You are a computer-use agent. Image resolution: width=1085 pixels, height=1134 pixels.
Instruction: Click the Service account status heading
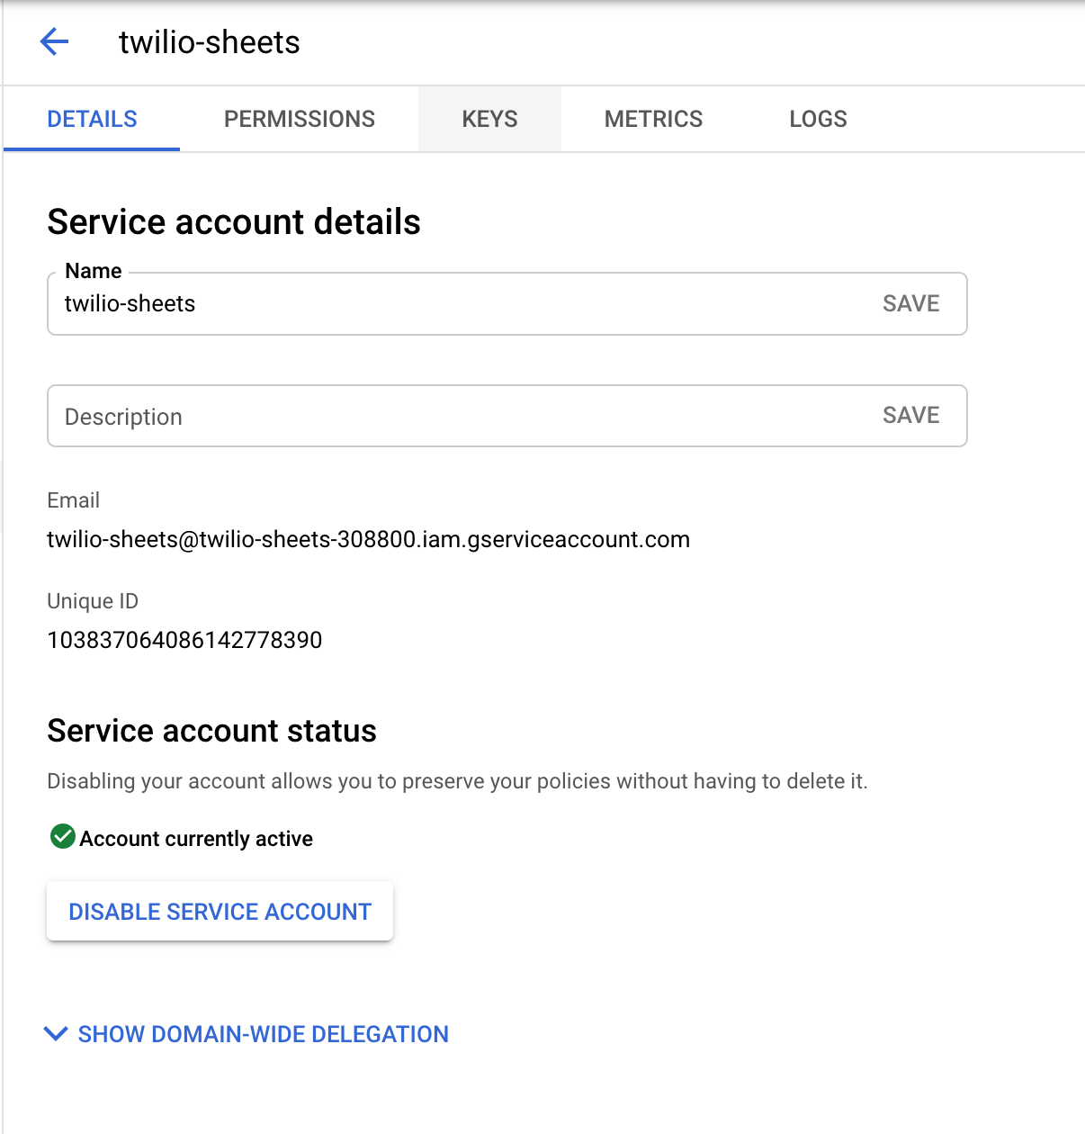(x=211, y=731)
